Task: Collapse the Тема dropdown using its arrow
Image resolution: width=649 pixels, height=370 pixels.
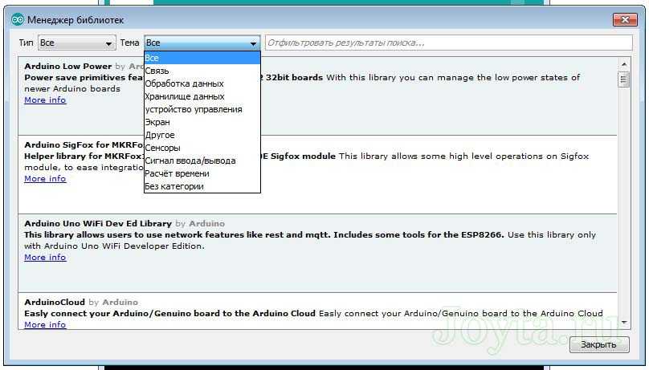Action: pyautogui.click(x=254, y=43)
